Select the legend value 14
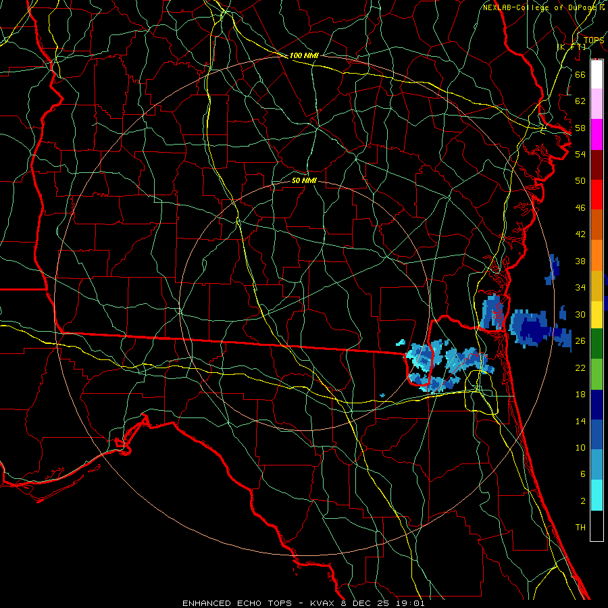 580,421
